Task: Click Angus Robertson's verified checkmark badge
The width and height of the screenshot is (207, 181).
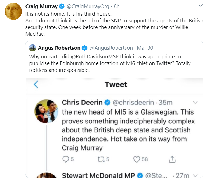Action: click(84, 48)
